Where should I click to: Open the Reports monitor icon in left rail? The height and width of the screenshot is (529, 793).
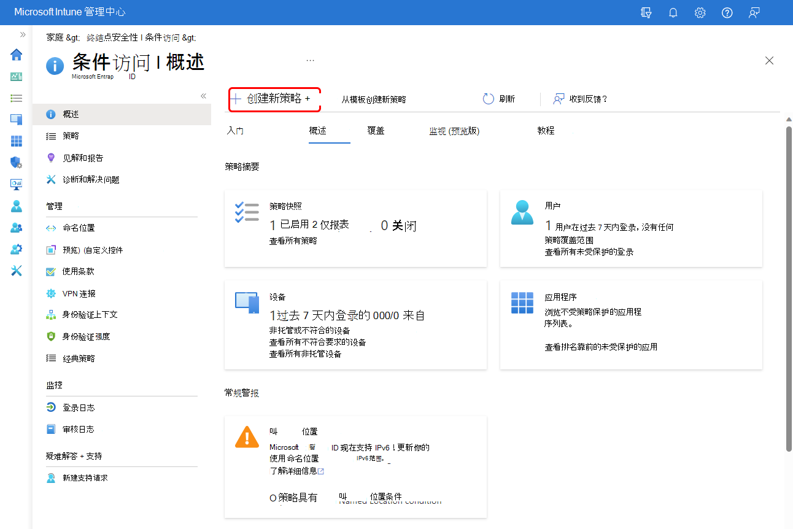(17, 184)
